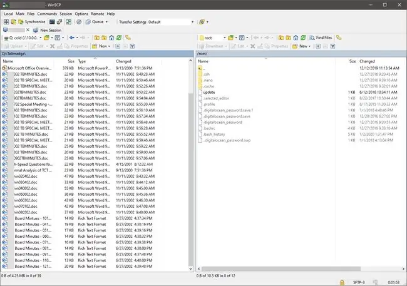Screen dimensions: 407x286
Task: Click the Find Files button
Action: pyautogui.click(x=321, y=38)
